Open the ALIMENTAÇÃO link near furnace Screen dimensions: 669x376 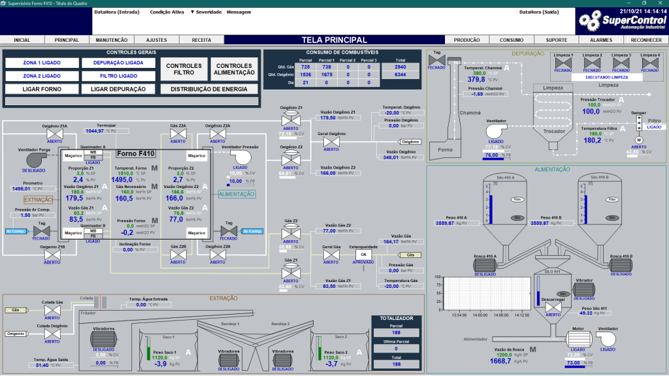point(237,194)
